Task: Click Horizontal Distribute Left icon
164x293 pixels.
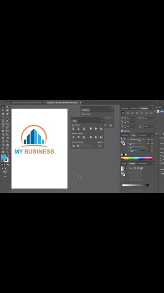Action: pyautogui.click(x=91, y=137)
